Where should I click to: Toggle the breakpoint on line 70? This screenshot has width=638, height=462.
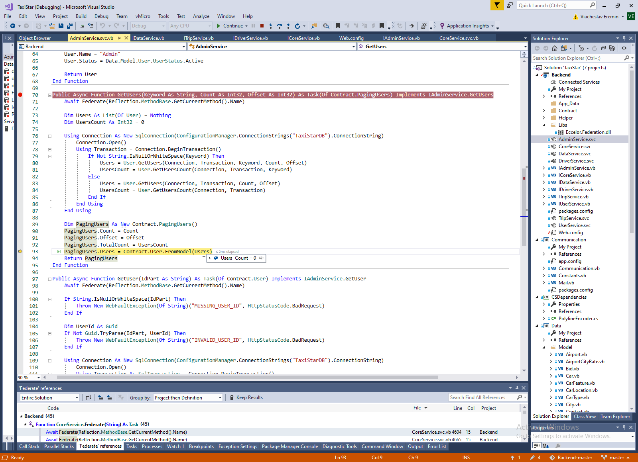click(x=20, y=95)
